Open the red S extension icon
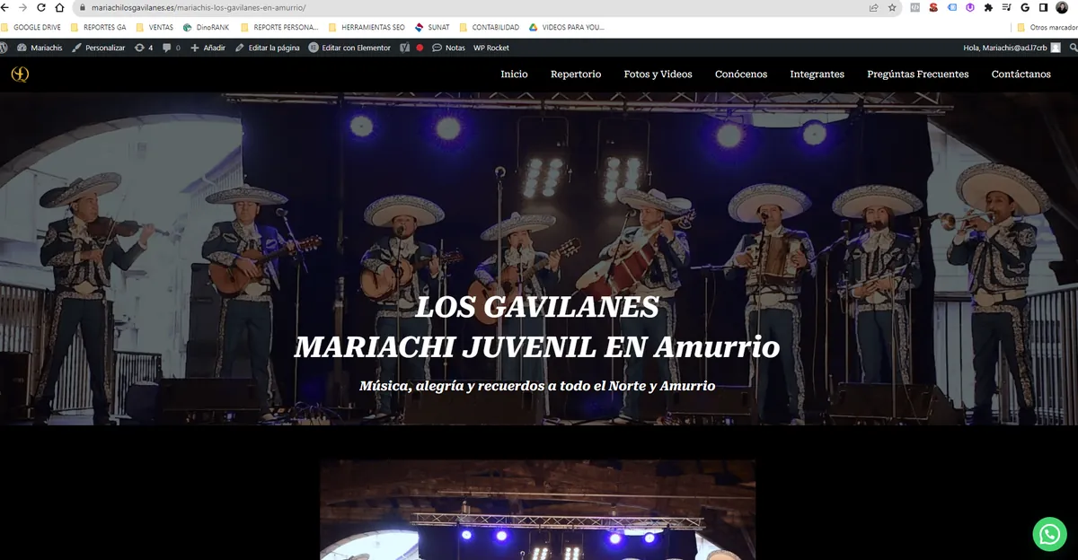Screen dimensions: 1078x560 click(933, 7)
